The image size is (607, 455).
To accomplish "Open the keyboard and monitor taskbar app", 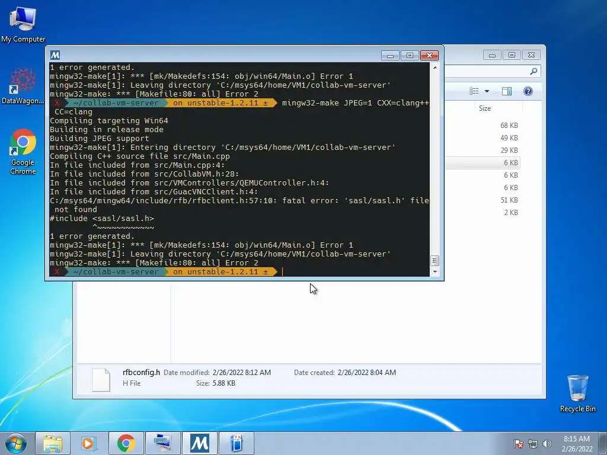I will (162, 443).
